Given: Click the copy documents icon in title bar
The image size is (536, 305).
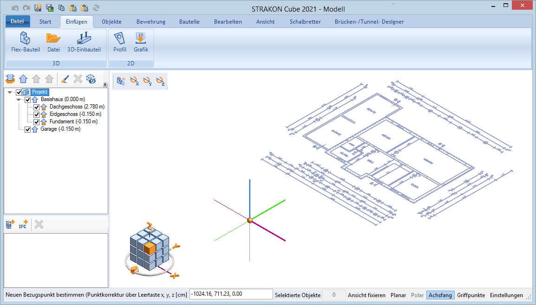Looking at the screenshot, I should click(x=61, y=8).
